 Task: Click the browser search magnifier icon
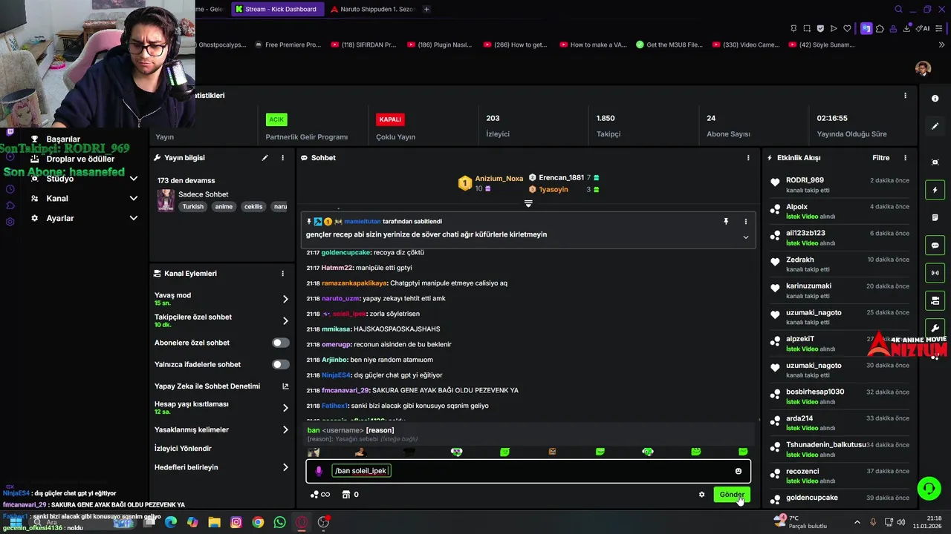coord(898,9)
